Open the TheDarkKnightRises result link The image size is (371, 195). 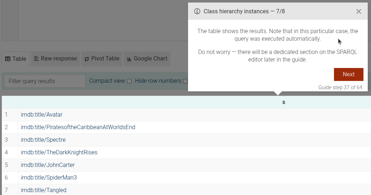point(59,153)
